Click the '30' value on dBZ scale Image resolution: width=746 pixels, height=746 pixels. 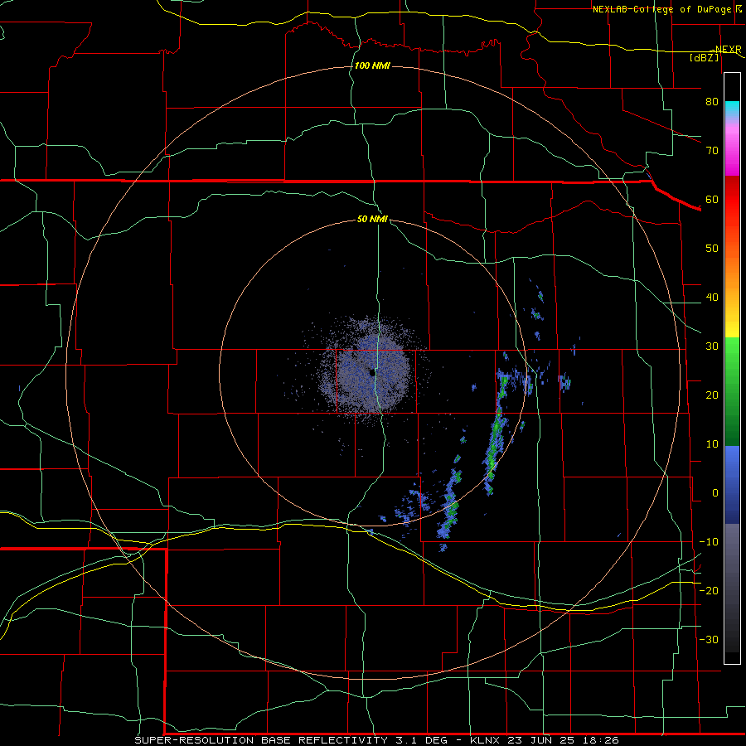tap(712, 346)
